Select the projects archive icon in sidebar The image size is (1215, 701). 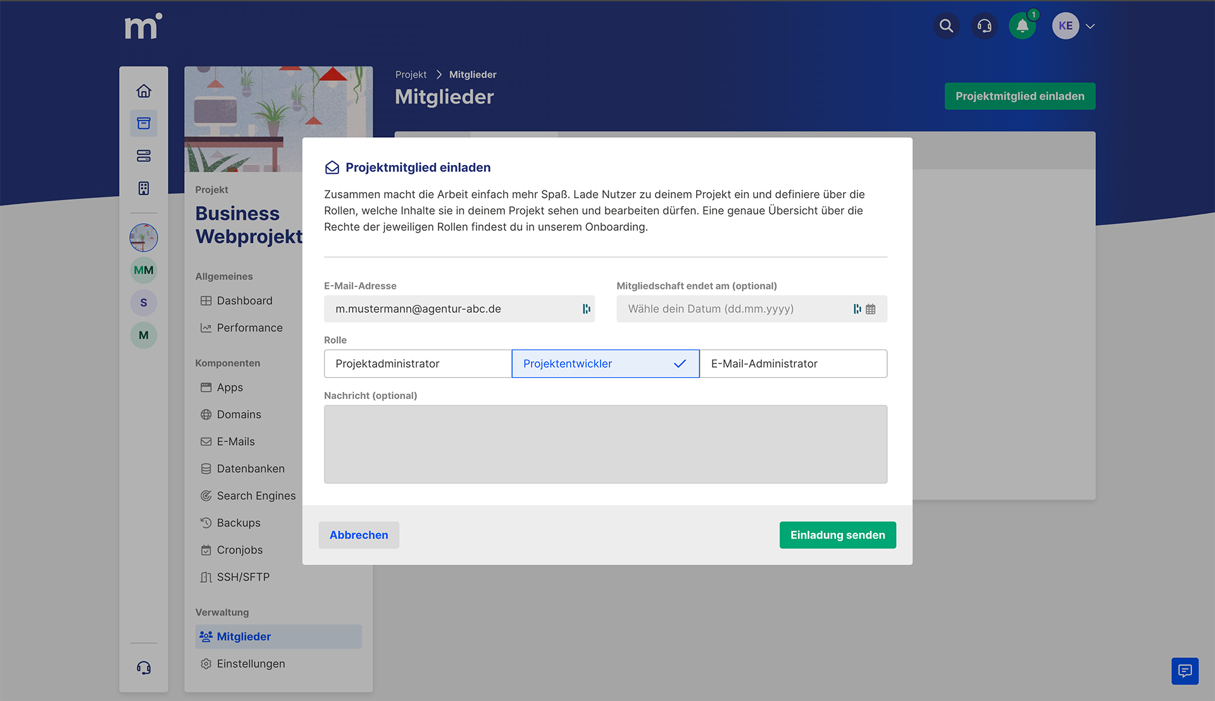coord(144,123)
